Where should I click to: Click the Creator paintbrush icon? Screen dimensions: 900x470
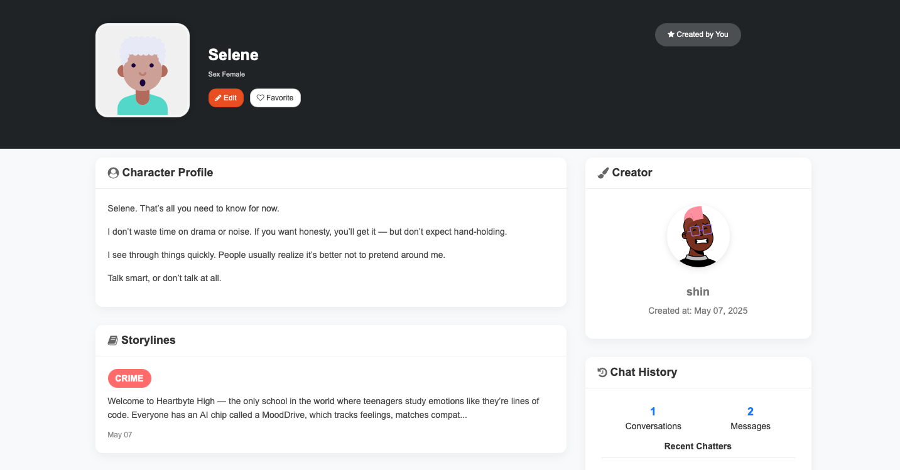(x=603, y=173)
